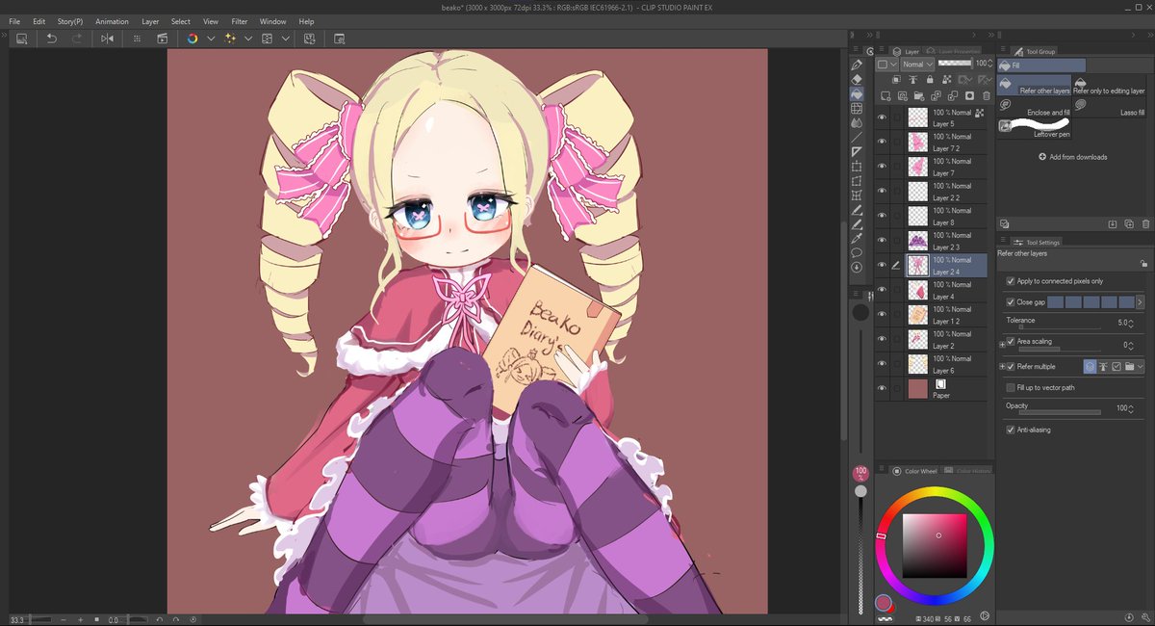The width and height of the screenshot is (1155, 626).
Task: Switch to the Color History tab
Action: click(967, 471)
